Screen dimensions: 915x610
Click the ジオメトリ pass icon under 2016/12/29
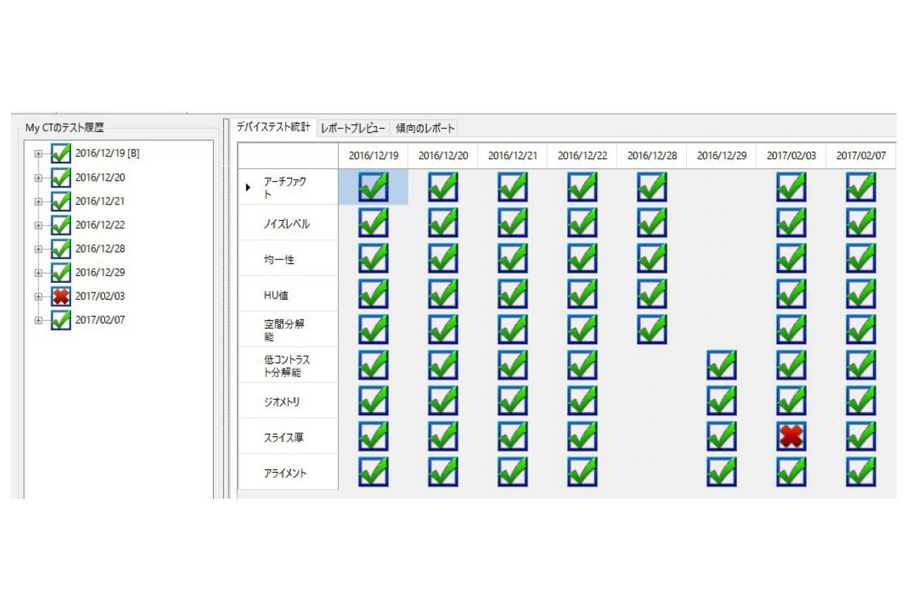721,401
